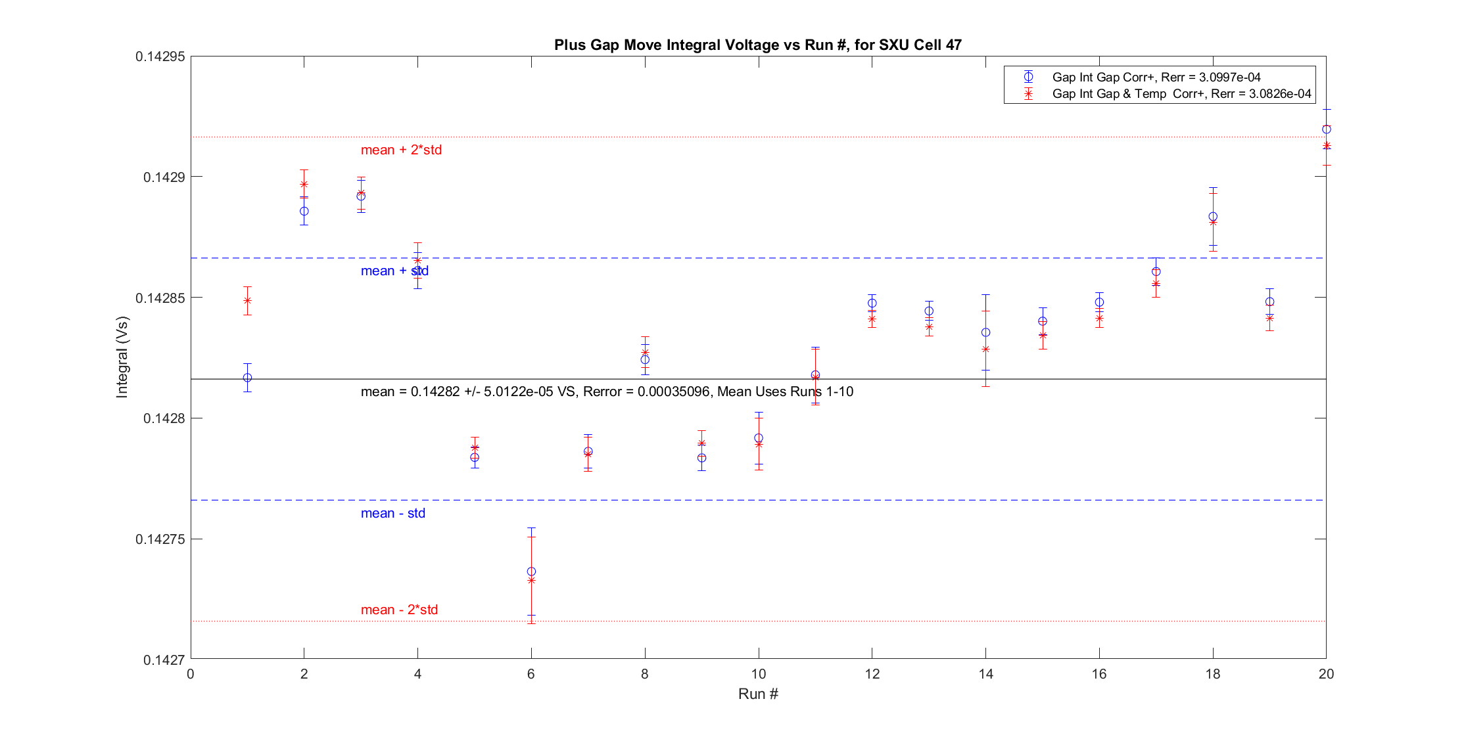Click the 'Run #' x-axis label
This screenshot has height=741, width=1466.
[757, 694]
